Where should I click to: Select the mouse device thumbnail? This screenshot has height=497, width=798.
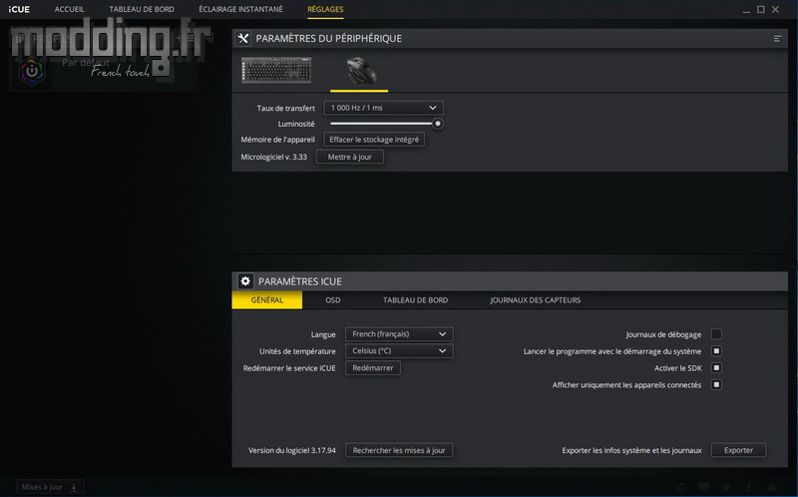[x=361, y=70]
